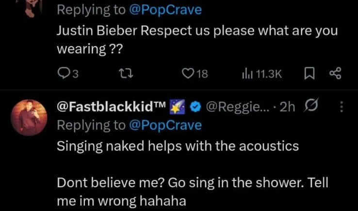Like the comment with 18 likes

coord(188,74)
